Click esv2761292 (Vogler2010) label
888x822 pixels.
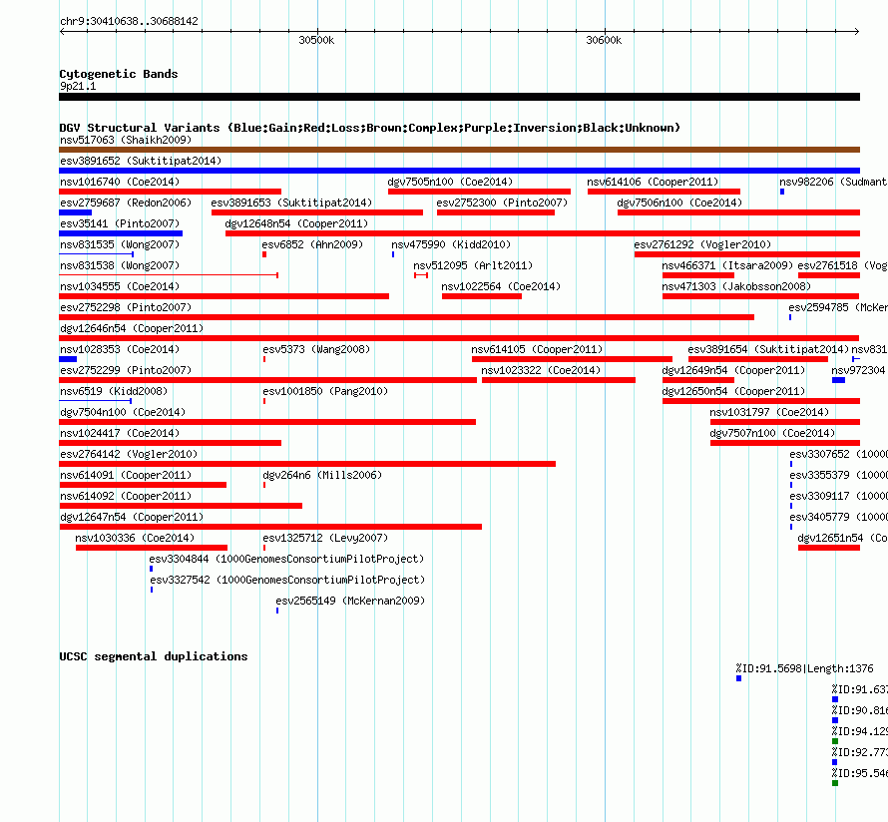click(702, 244)
